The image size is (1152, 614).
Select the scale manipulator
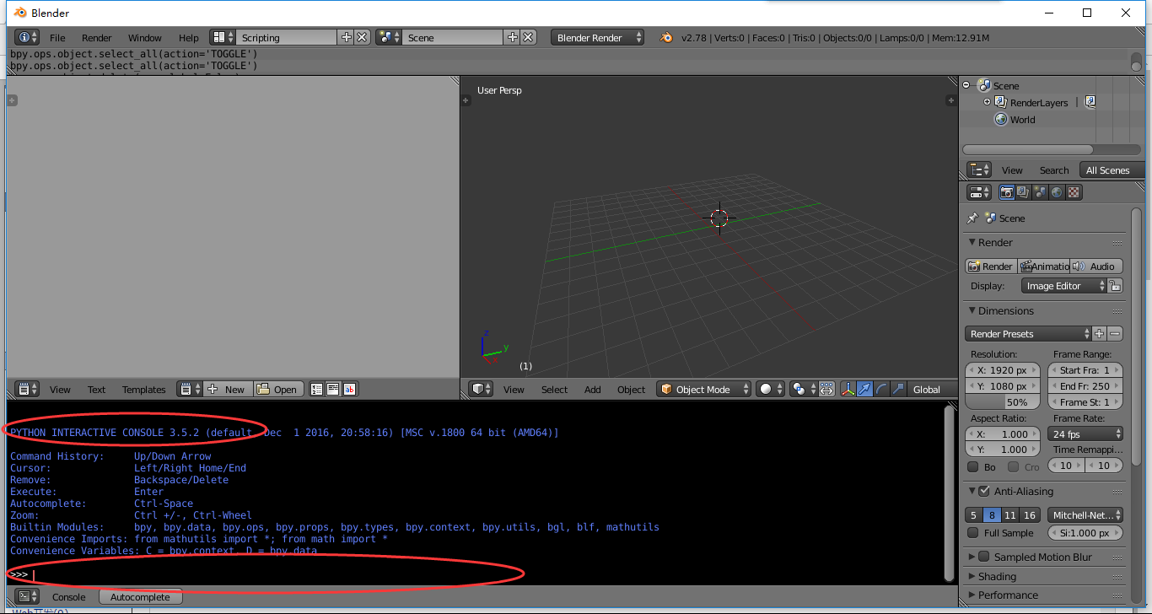(x=897, y=389)
